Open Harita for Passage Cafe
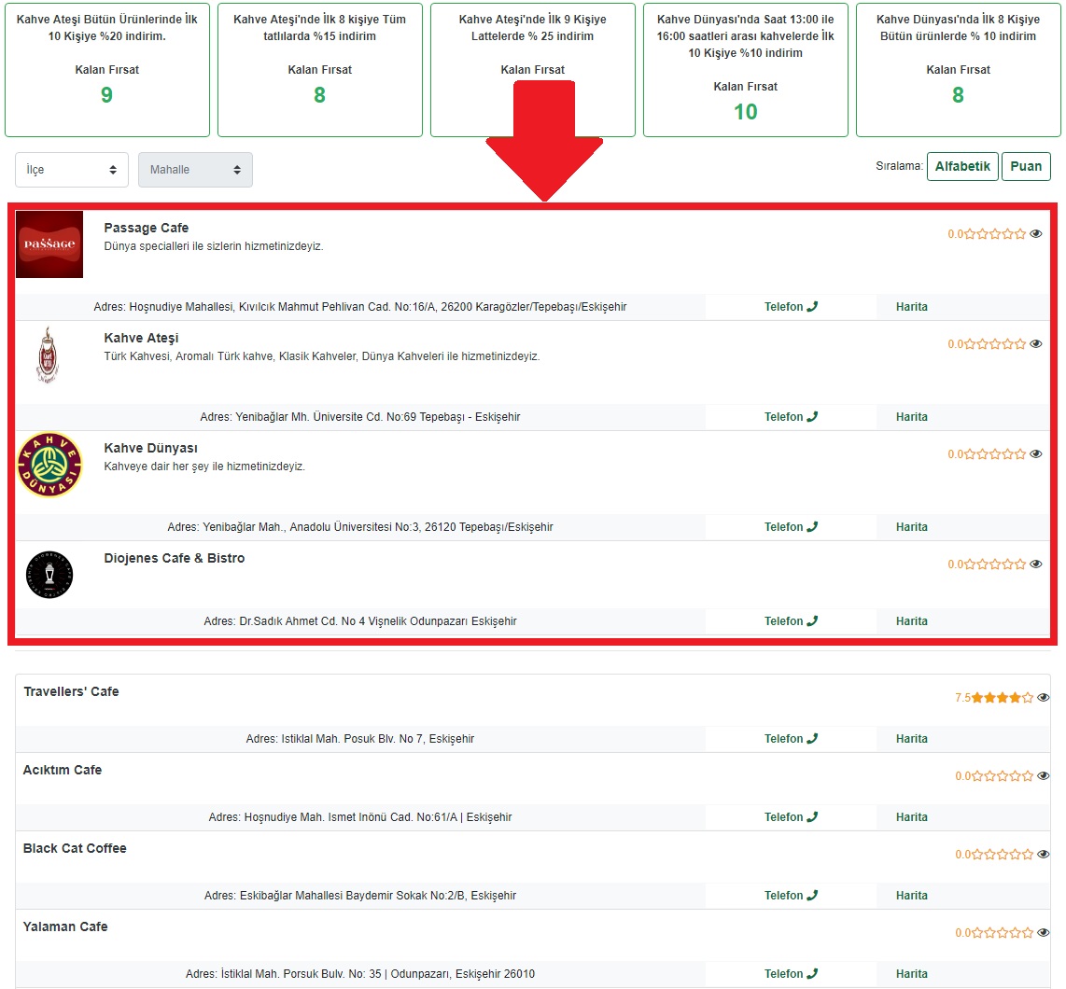The width and height of the screenshot is (1066, 989). [x=912, y=307]
